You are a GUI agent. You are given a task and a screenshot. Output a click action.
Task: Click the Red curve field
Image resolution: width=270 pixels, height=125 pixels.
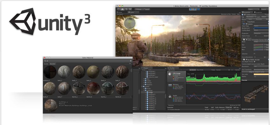coord(259,45)
